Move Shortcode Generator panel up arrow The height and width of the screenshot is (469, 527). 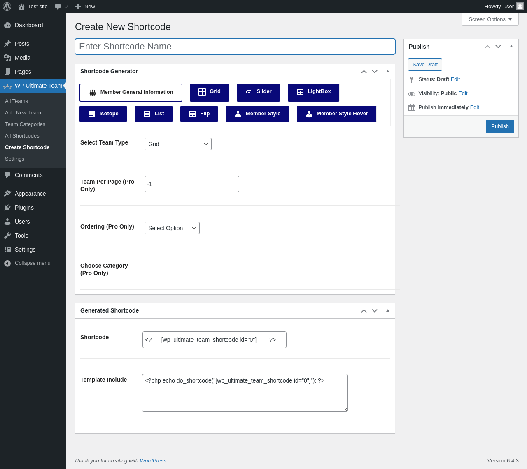[x=364, y=72]
